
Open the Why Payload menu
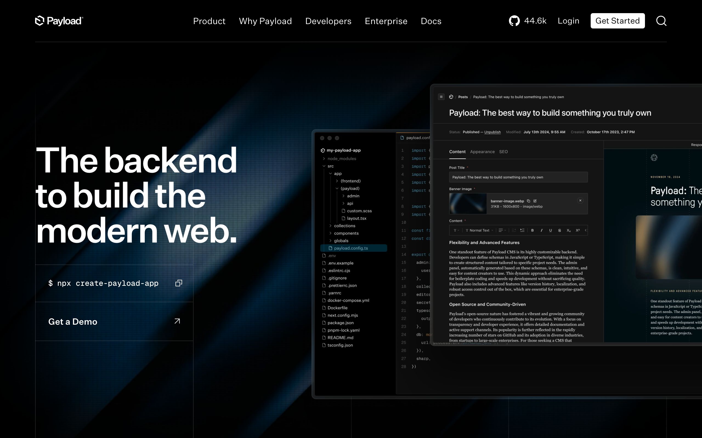(265, 21)
